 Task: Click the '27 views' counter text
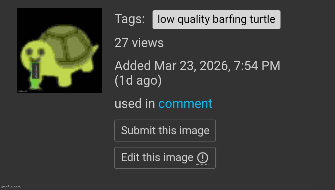[x=139, y=43]
